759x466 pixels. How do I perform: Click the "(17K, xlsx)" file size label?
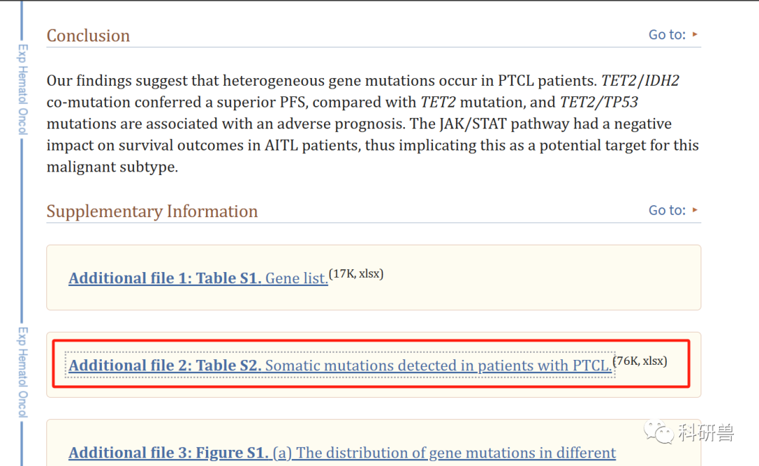(356, 274)
